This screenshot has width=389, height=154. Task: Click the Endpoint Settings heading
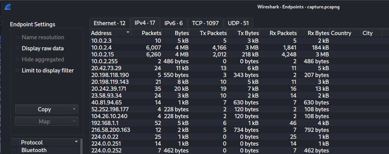[33, 24]
